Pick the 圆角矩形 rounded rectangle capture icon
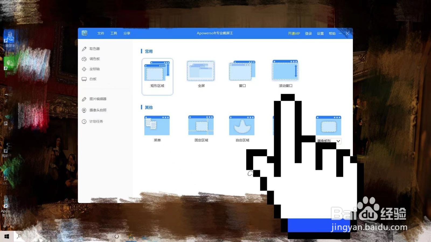Screen dimensions: 431x242 coord(328,126)
